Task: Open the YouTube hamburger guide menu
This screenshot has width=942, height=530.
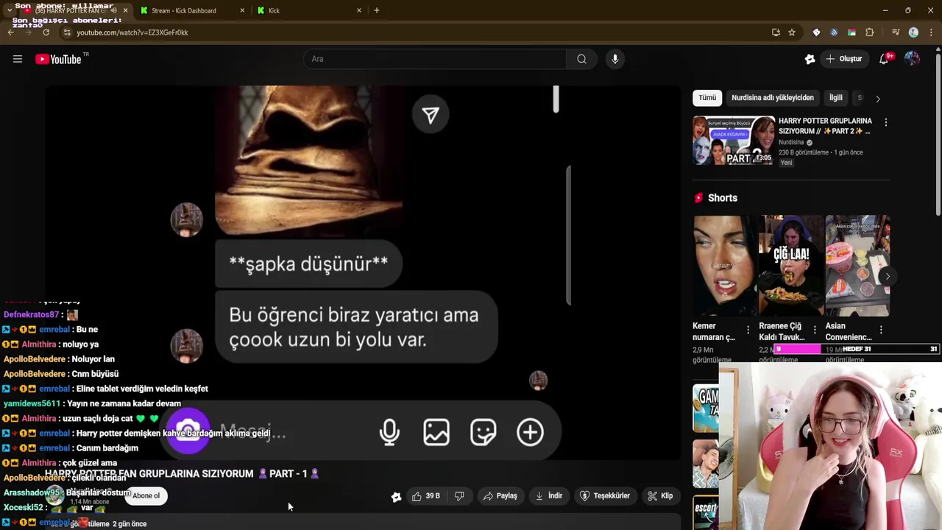Action: click(18, 59)
